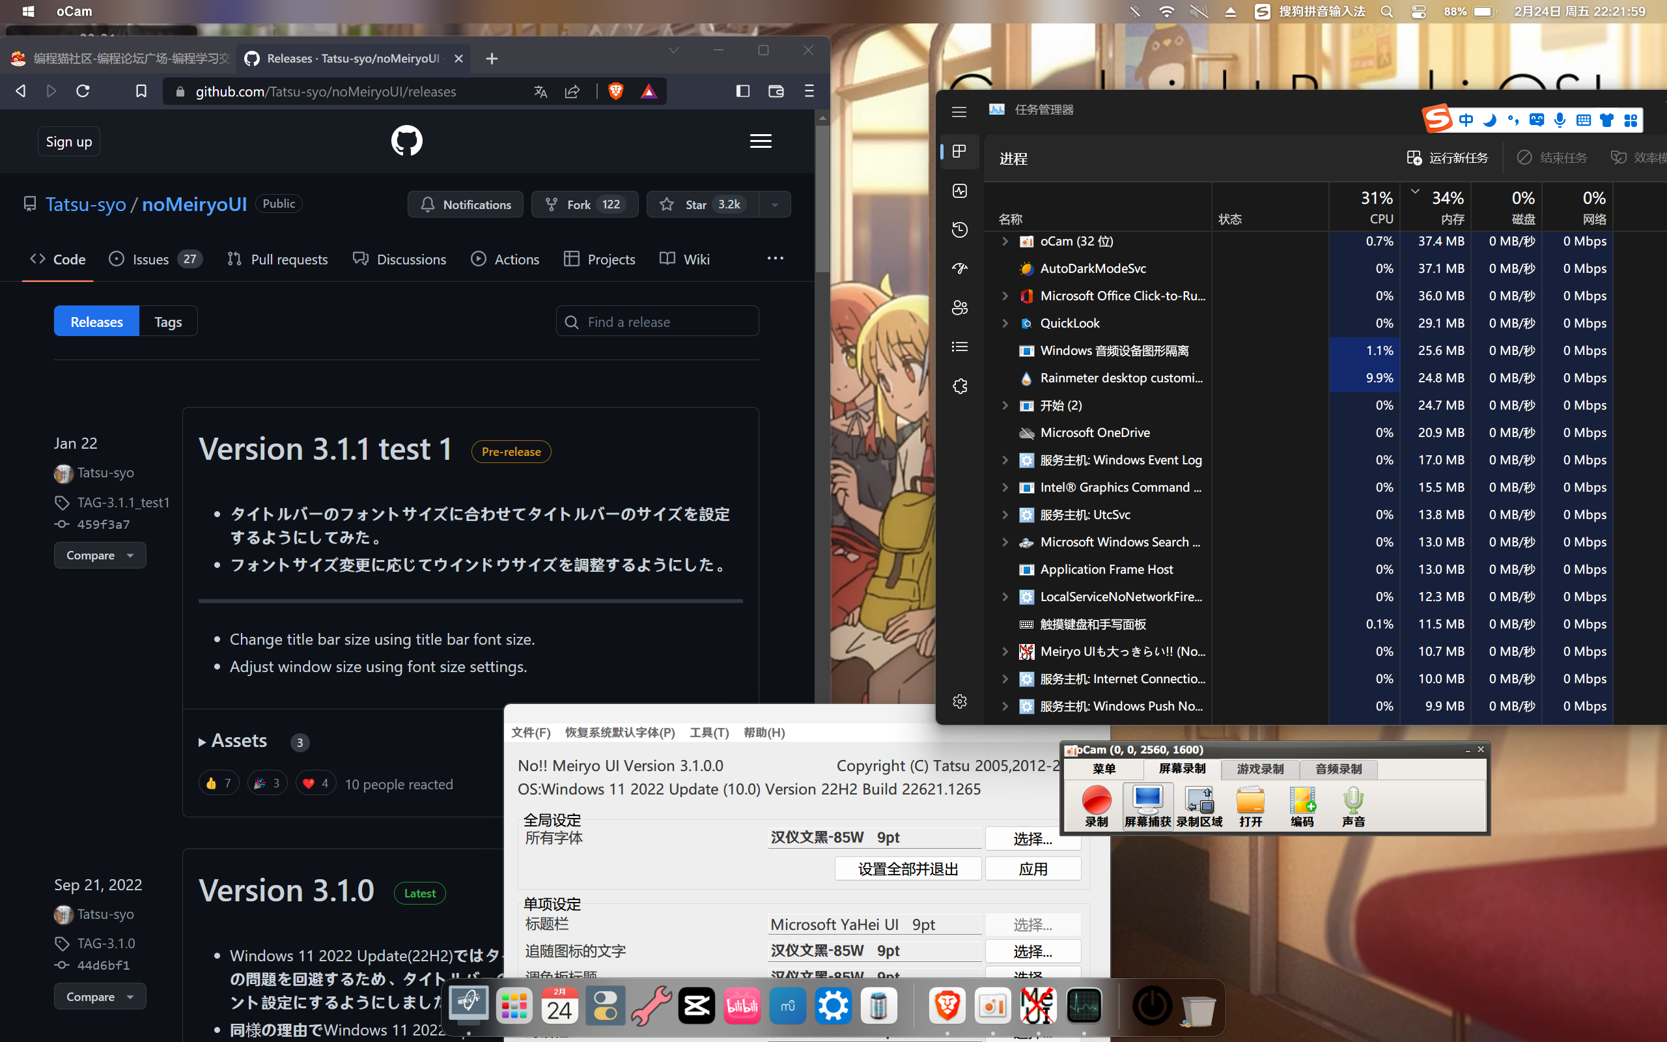1667x1042 pixels.
Task: Bookmark this page with the bookmark icon
Action: [141, 91]
